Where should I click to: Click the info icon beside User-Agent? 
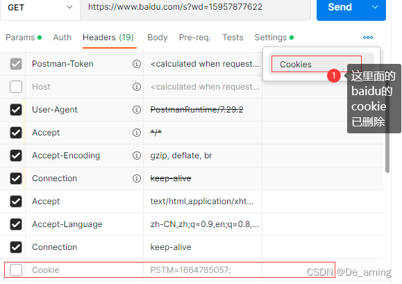coord(137,110)
